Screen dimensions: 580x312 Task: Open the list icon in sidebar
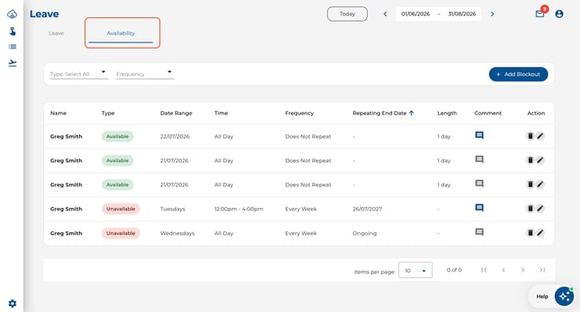[12, 47]
